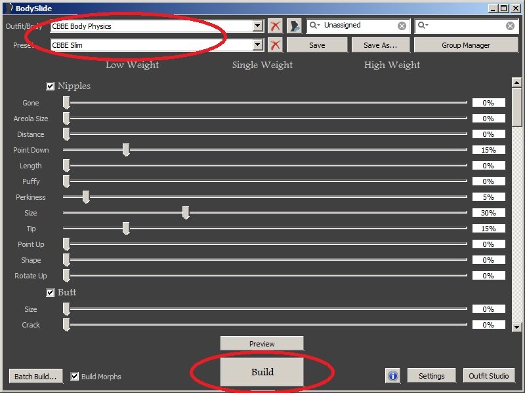This screenshot has height=393, width=525.
Task: Click the Rotate Up percentage field
Action: pos(488,276)
